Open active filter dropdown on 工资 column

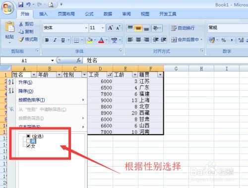(x=110, y=75)
